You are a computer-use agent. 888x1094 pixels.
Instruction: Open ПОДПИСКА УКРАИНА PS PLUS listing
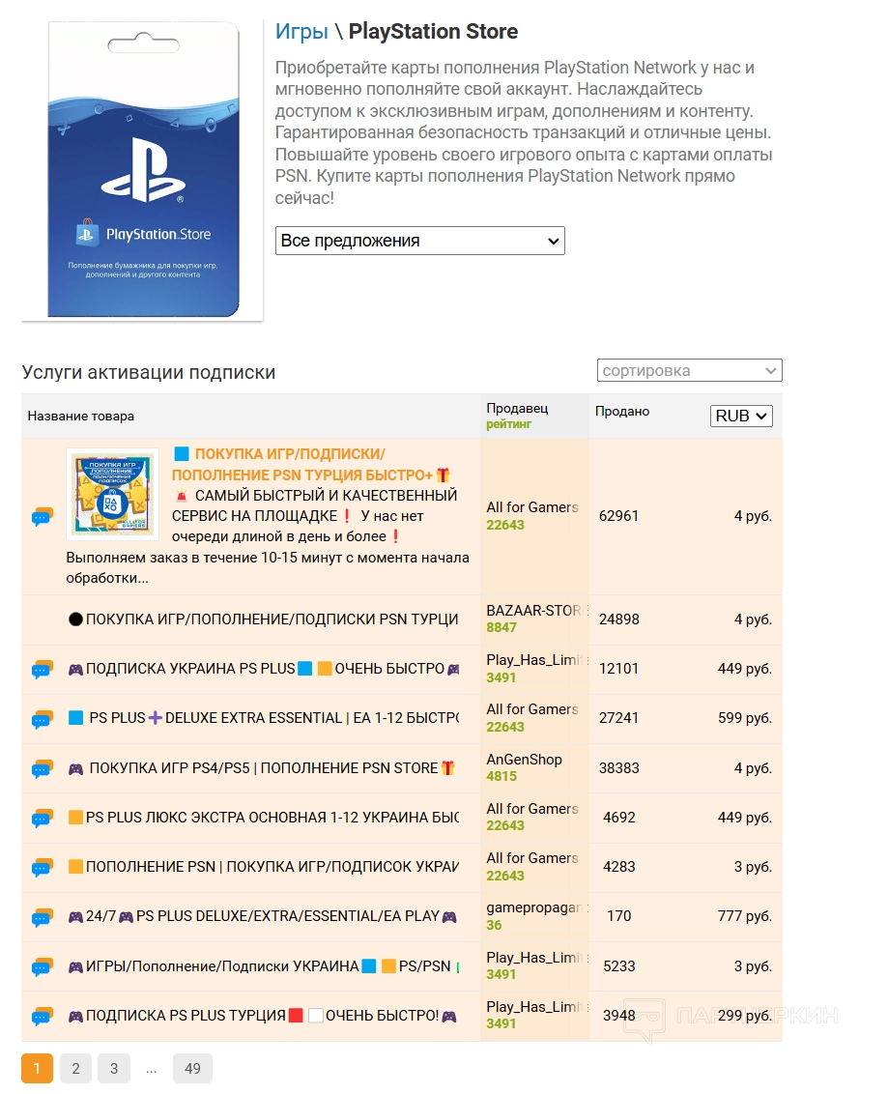pos(264,669)
